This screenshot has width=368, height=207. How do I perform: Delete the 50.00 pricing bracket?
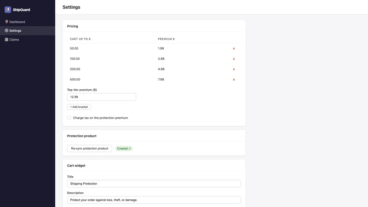234,49
